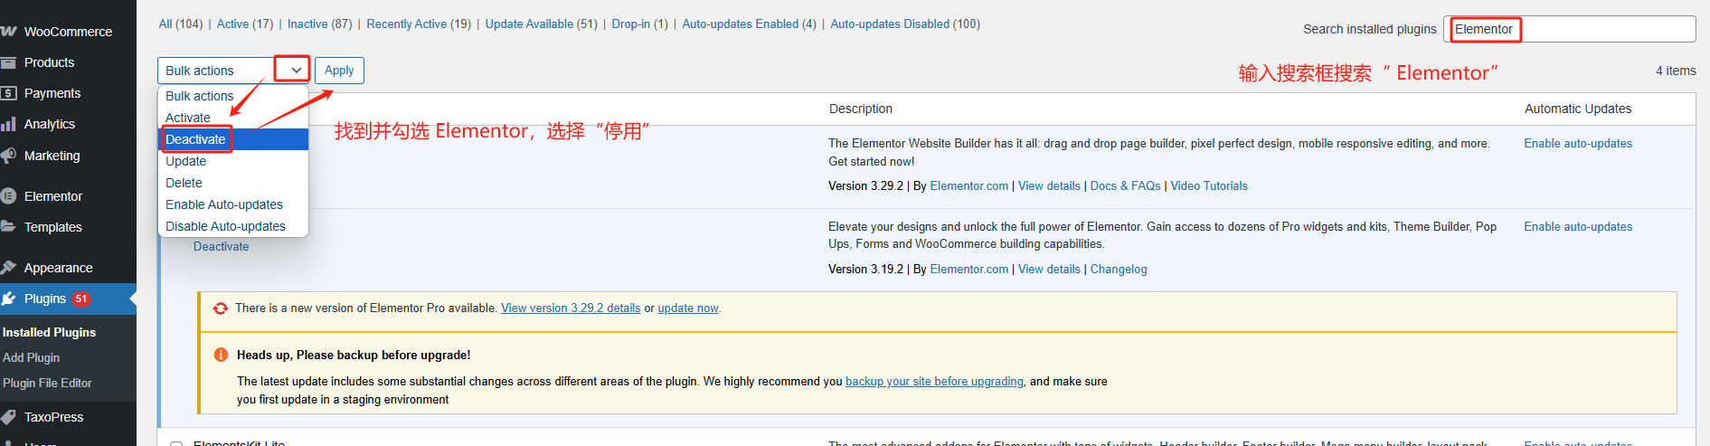Click the 4 items count text

coord(1676,71)
